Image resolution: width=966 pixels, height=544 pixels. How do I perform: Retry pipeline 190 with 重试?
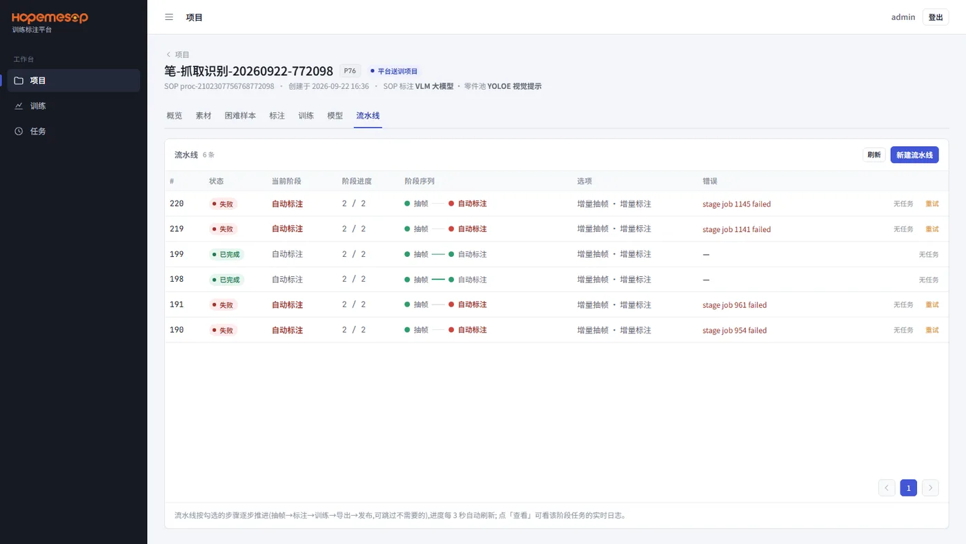(x=932, y=330)
